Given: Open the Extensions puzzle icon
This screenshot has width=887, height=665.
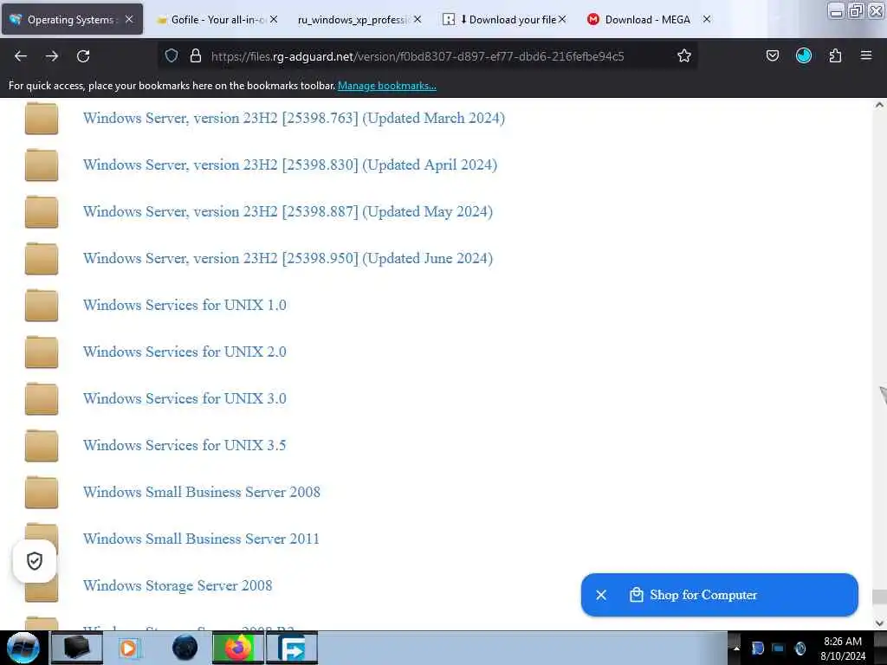Looking at the screenshot, I should (x=835, y=55).
